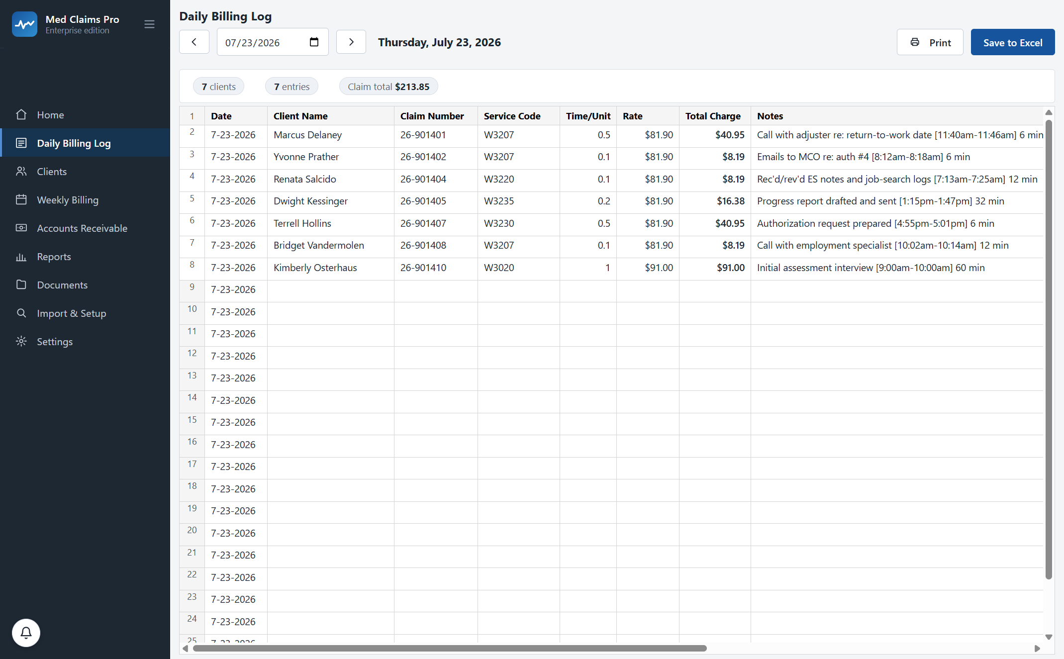Image resolution: width=1064 pixels, height=659 pixels.
Task: Open the Home menu item
Action: (85, 115)
